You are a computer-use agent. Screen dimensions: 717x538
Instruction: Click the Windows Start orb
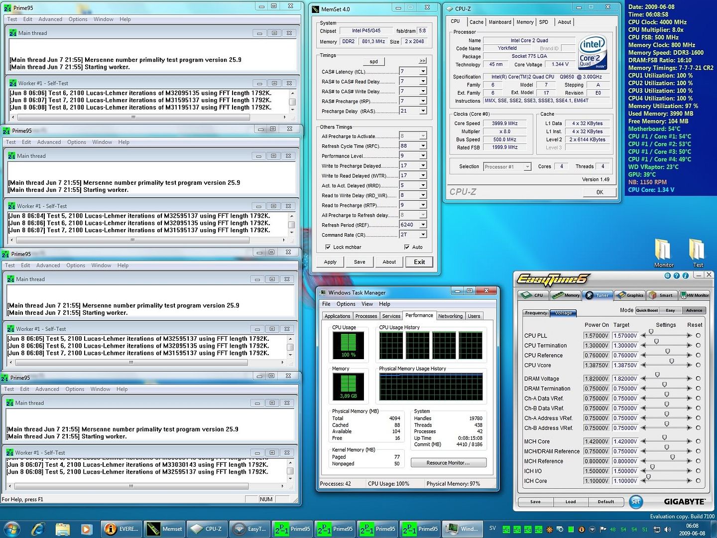pyautogui.click(x=12, y=529)
